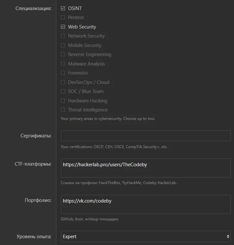Check DevSecOps / Cloud option

tap(63, 82)
